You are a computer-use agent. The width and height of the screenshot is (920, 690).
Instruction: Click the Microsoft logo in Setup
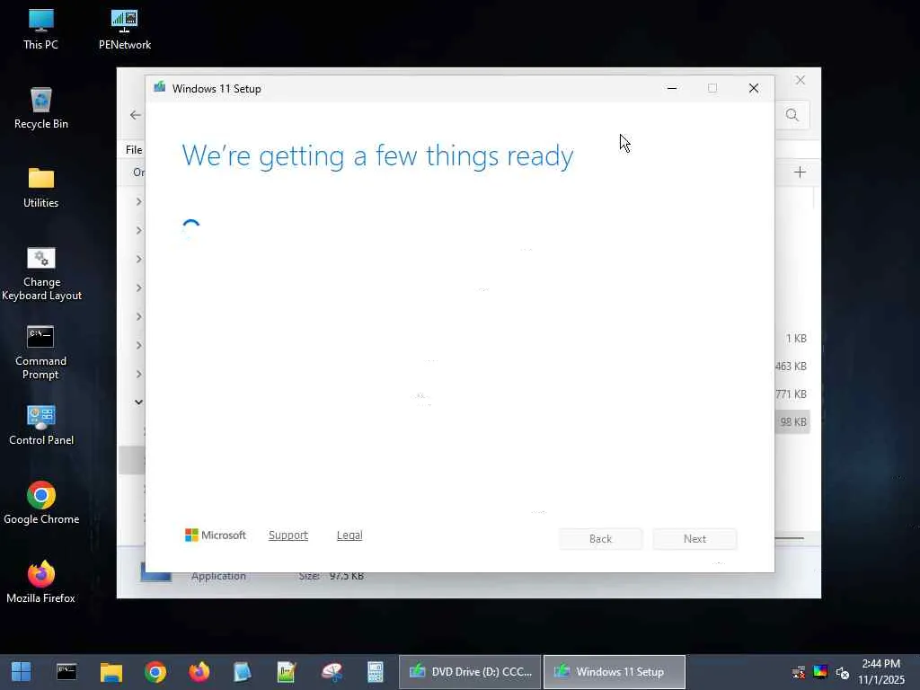tap(216, 535)
